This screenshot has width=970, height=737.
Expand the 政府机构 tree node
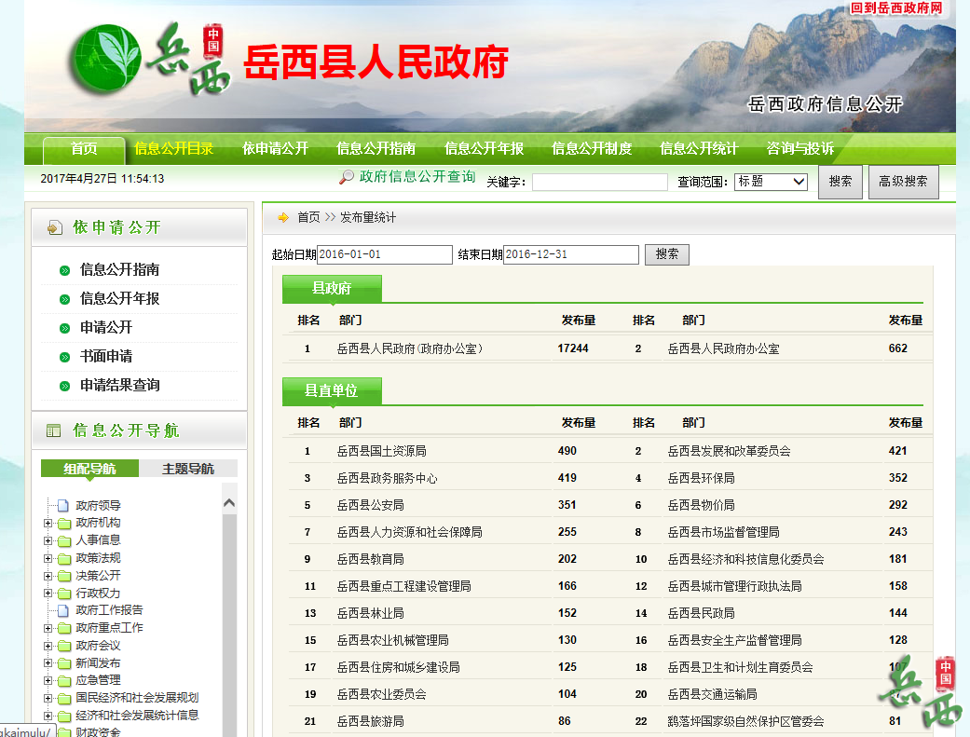[48, 524]
